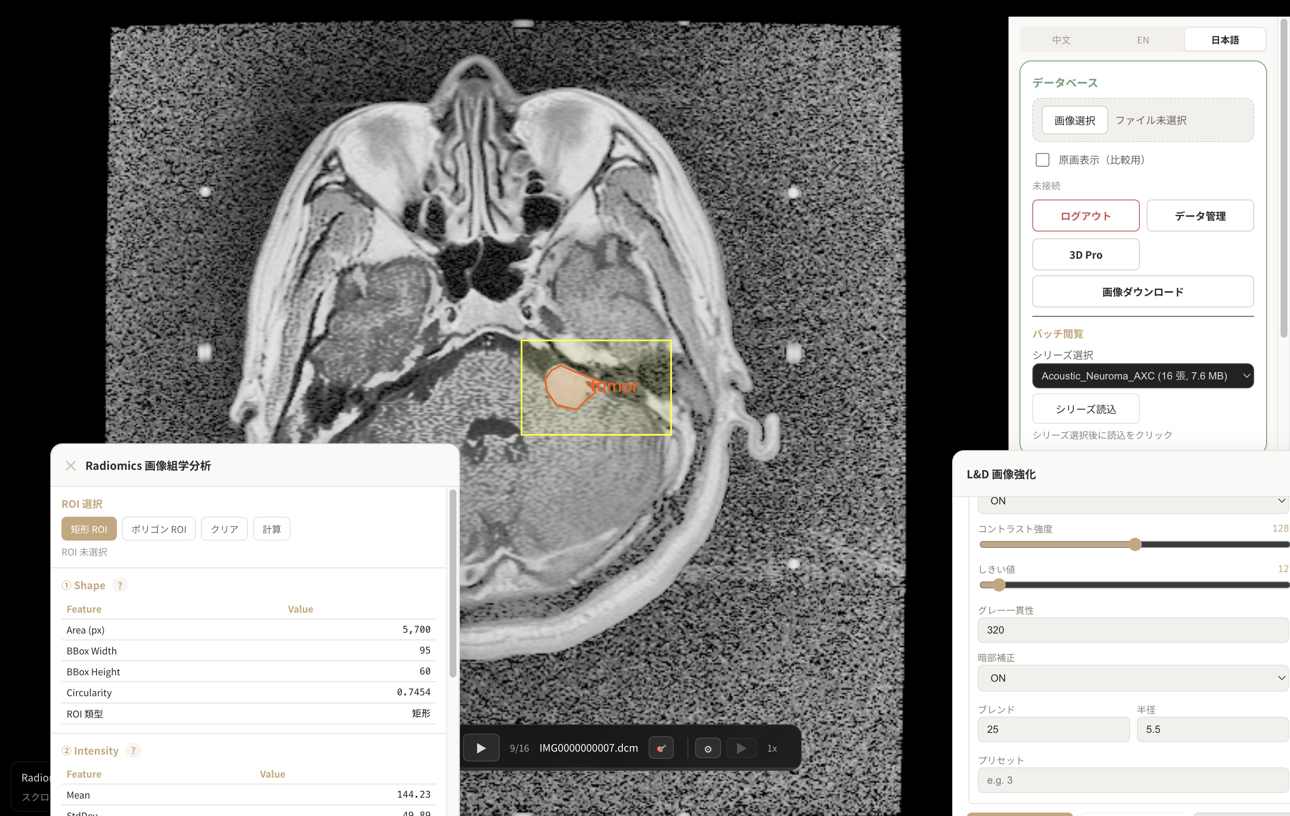Open 3D Pro viewer
The width and height of the screenshot is (1290, 816).
click(x=1085, y=255)
